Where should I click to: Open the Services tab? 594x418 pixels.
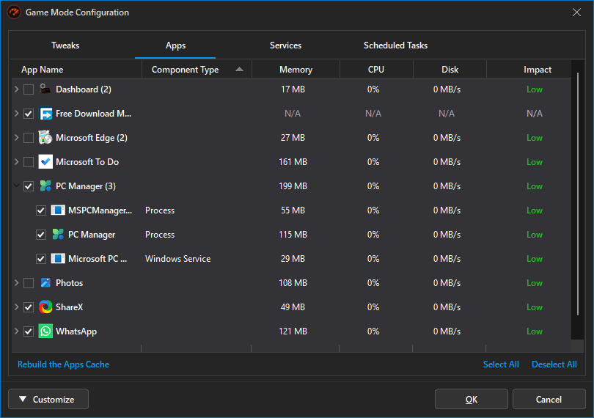pyautogui.click(x=285, y=45)
